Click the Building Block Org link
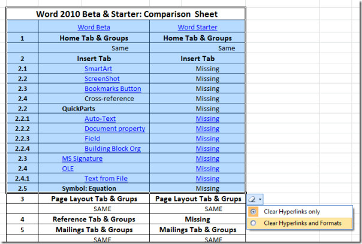 tap(113, 149)
